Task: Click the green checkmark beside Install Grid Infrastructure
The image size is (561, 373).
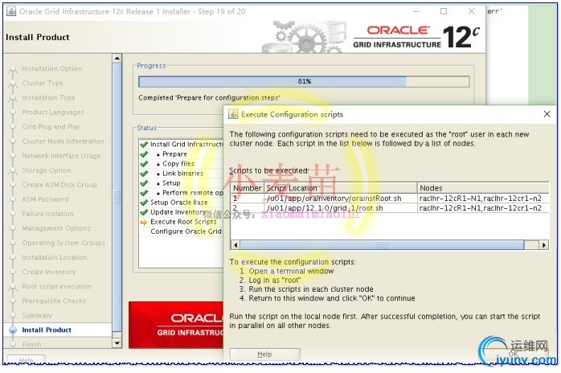Action: 144,144
